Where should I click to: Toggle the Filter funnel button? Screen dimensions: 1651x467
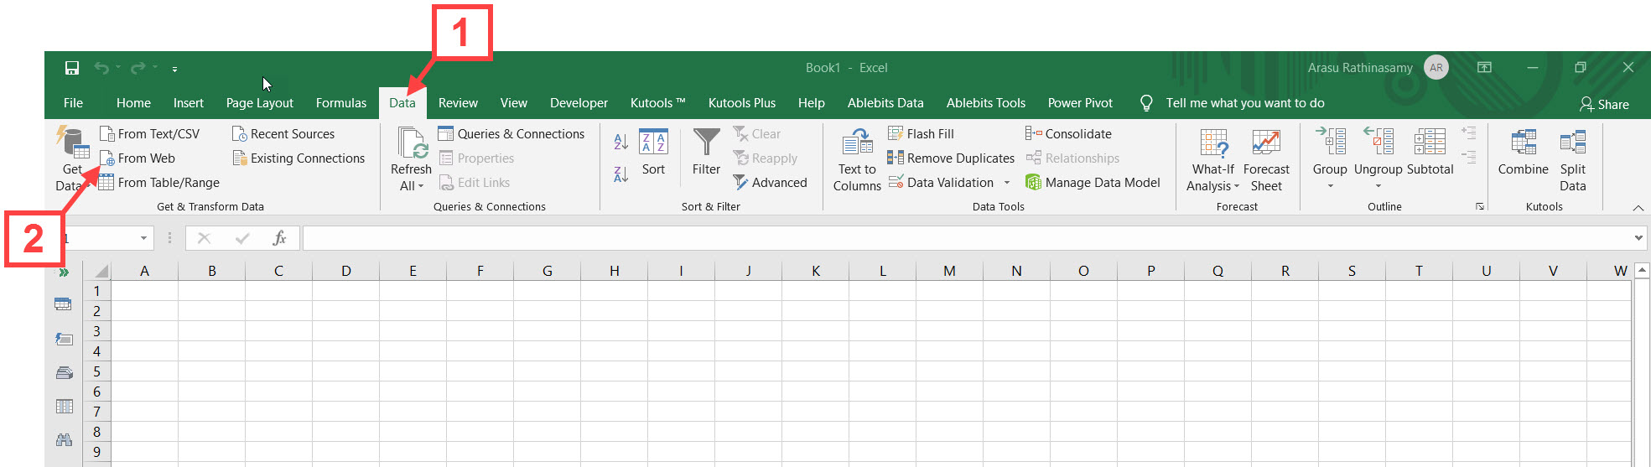[706, 153]
